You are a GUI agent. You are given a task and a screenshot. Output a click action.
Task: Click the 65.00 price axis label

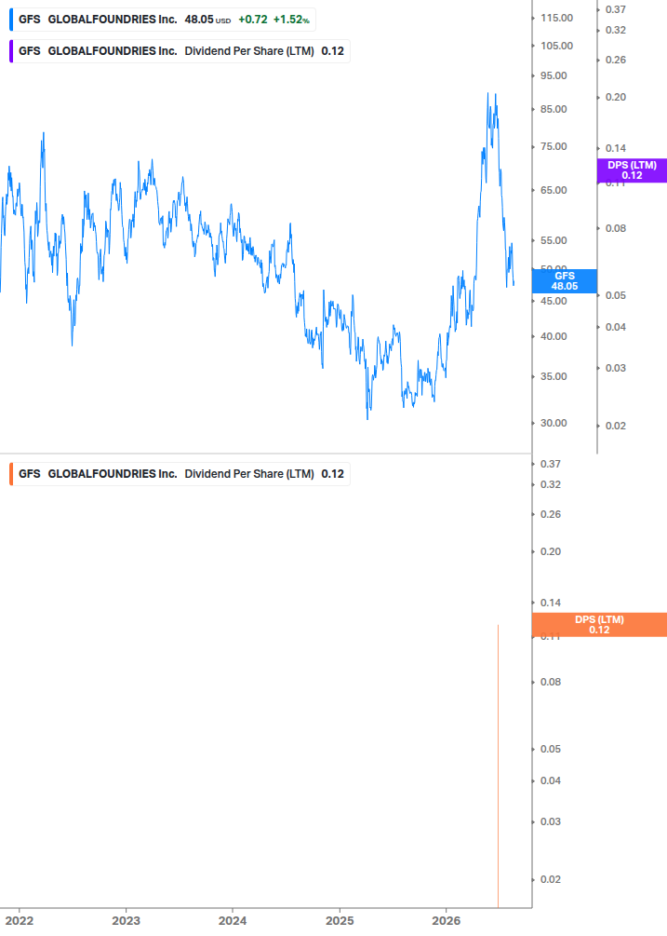coord(554,190)
